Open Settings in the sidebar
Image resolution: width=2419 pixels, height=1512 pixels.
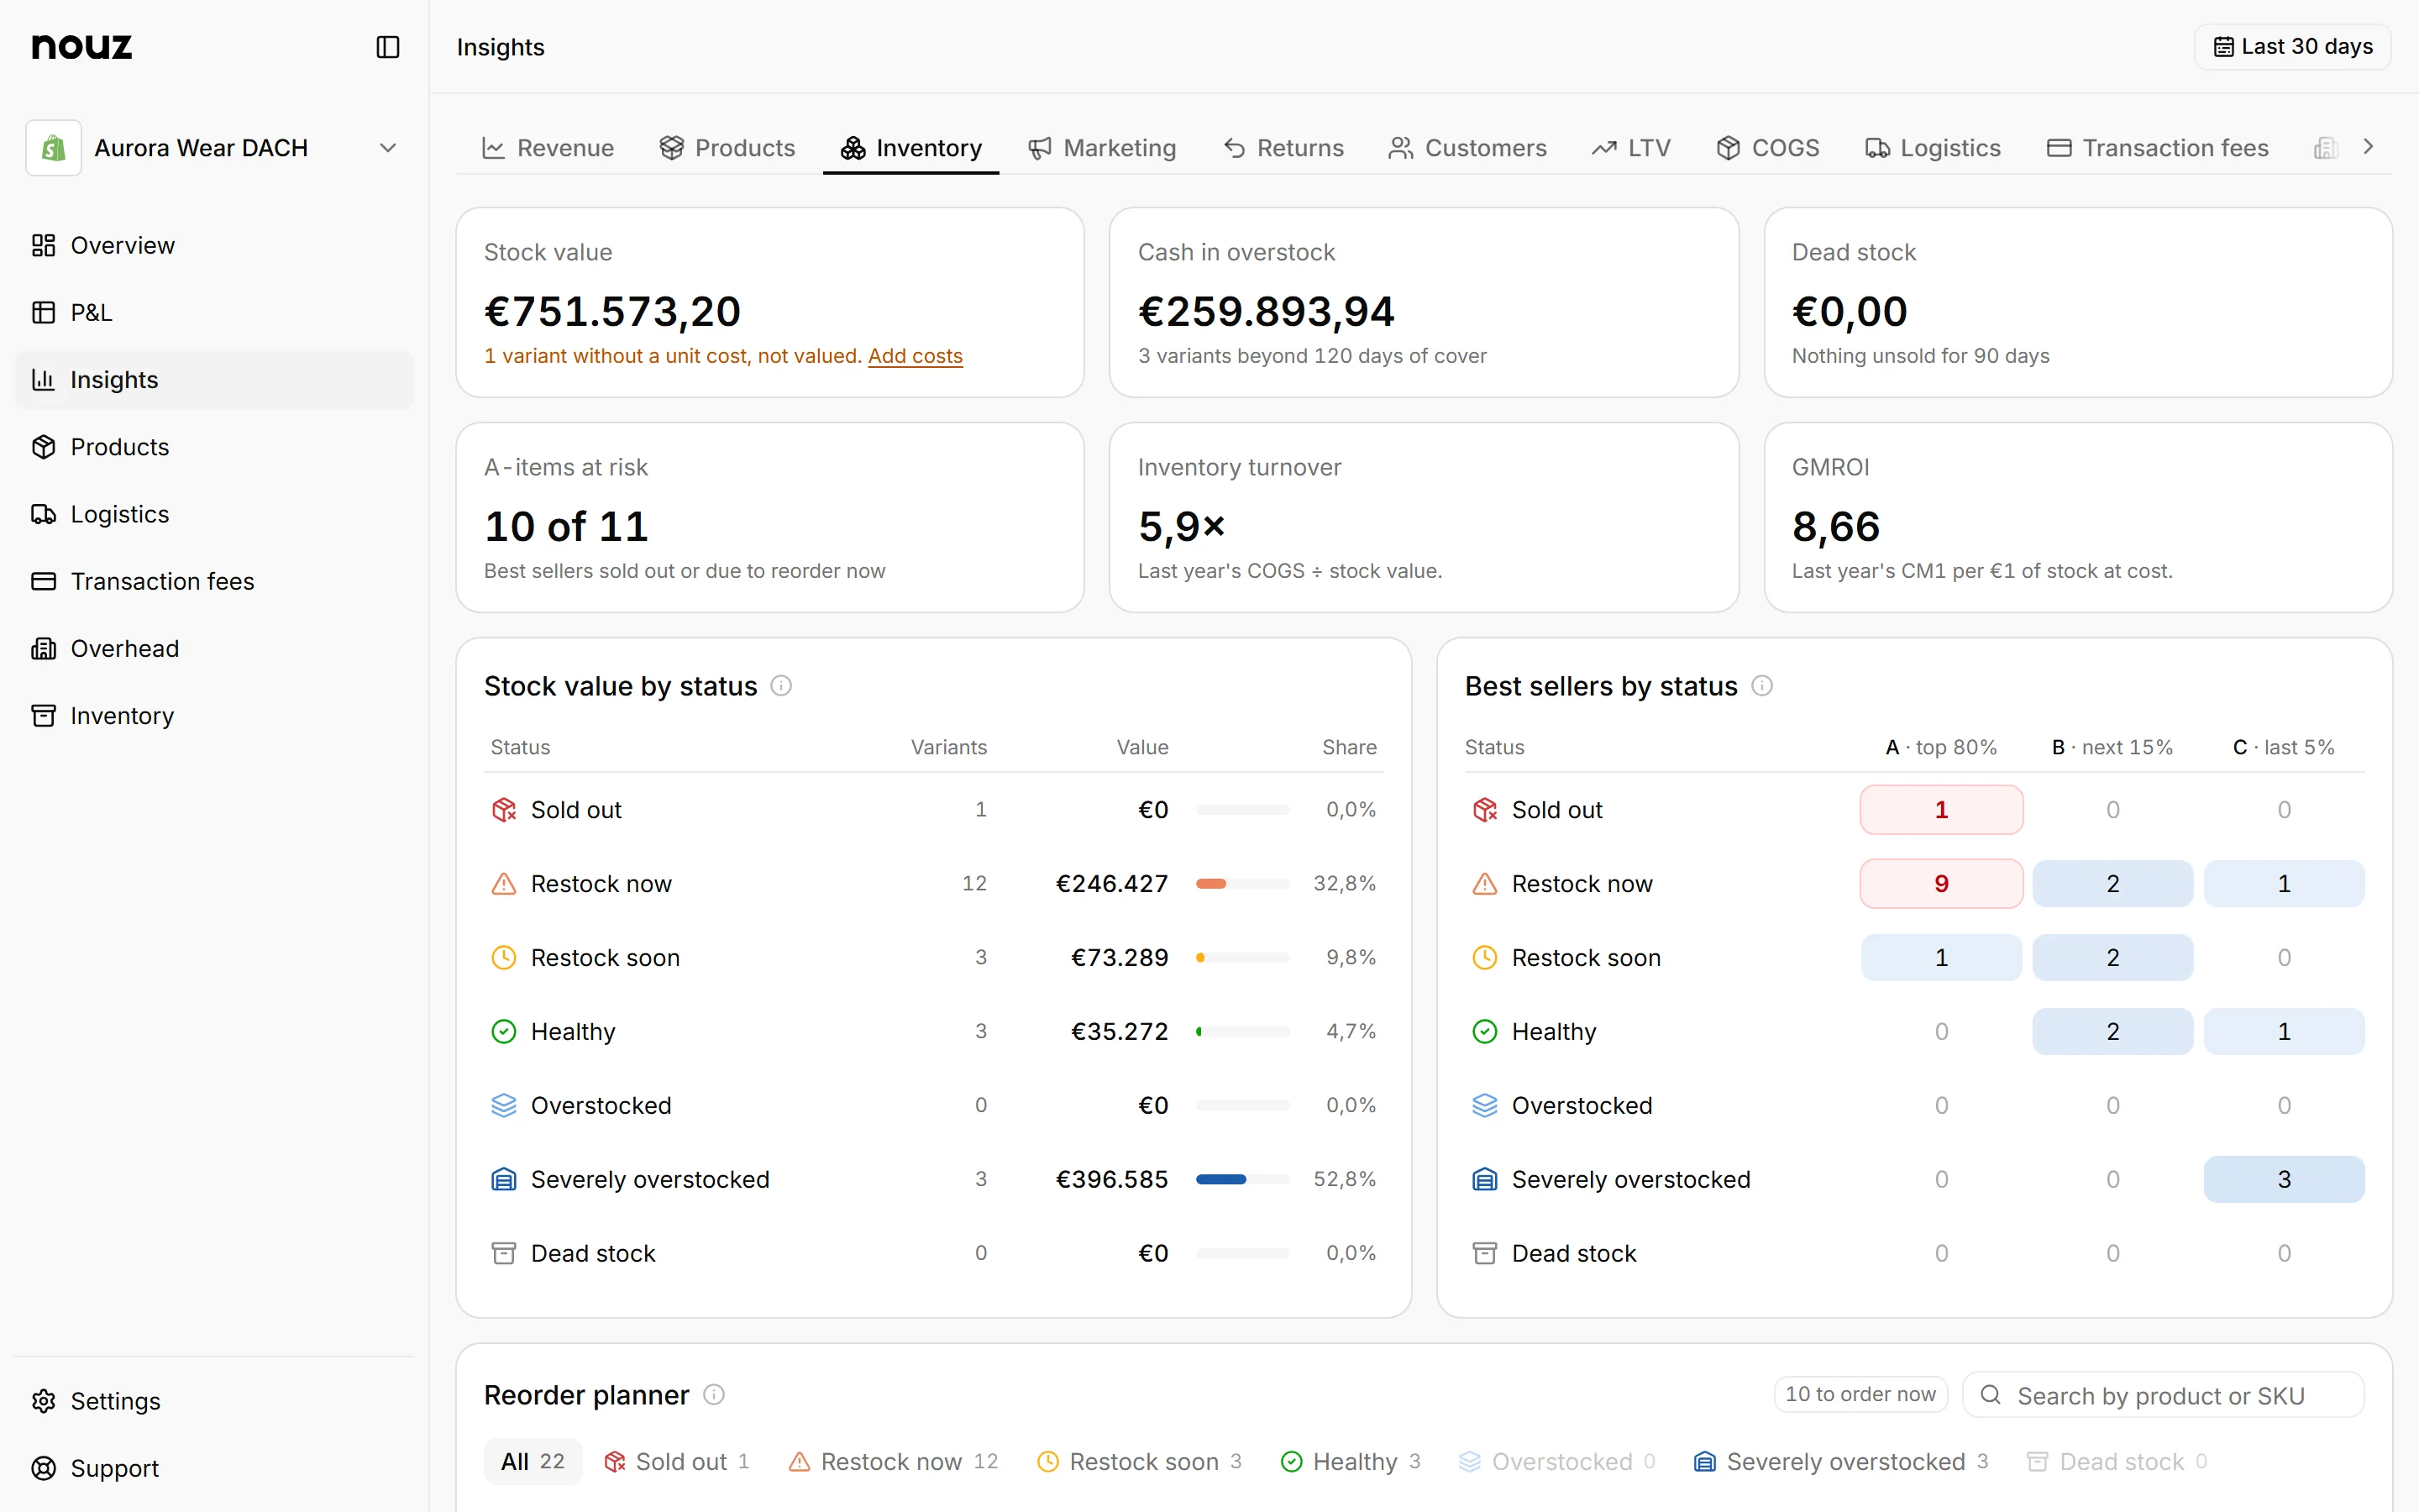click(214, 1401)
